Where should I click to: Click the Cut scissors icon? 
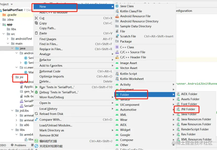pos(36,18)
